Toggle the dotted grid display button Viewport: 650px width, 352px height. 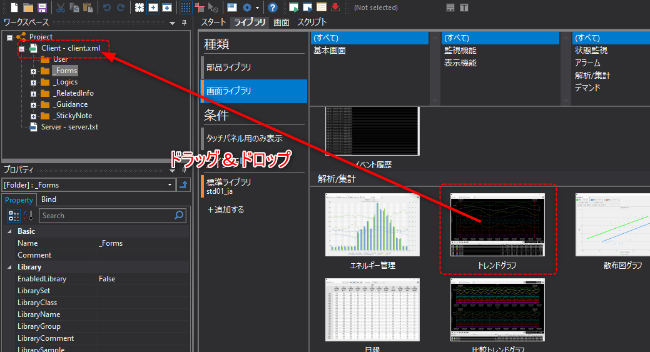(186, 8)
